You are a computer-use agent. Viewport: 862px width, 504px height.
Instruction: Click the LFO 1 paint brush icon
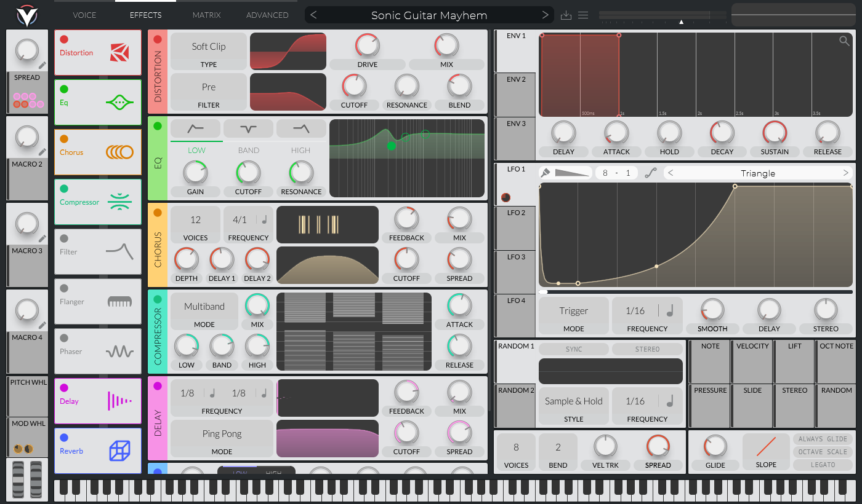[545, 173]
